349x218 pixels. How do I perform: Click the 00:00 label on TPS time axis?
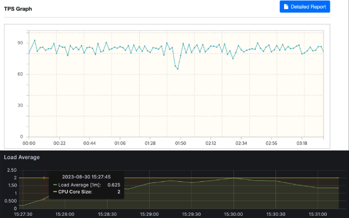(29, 143)
